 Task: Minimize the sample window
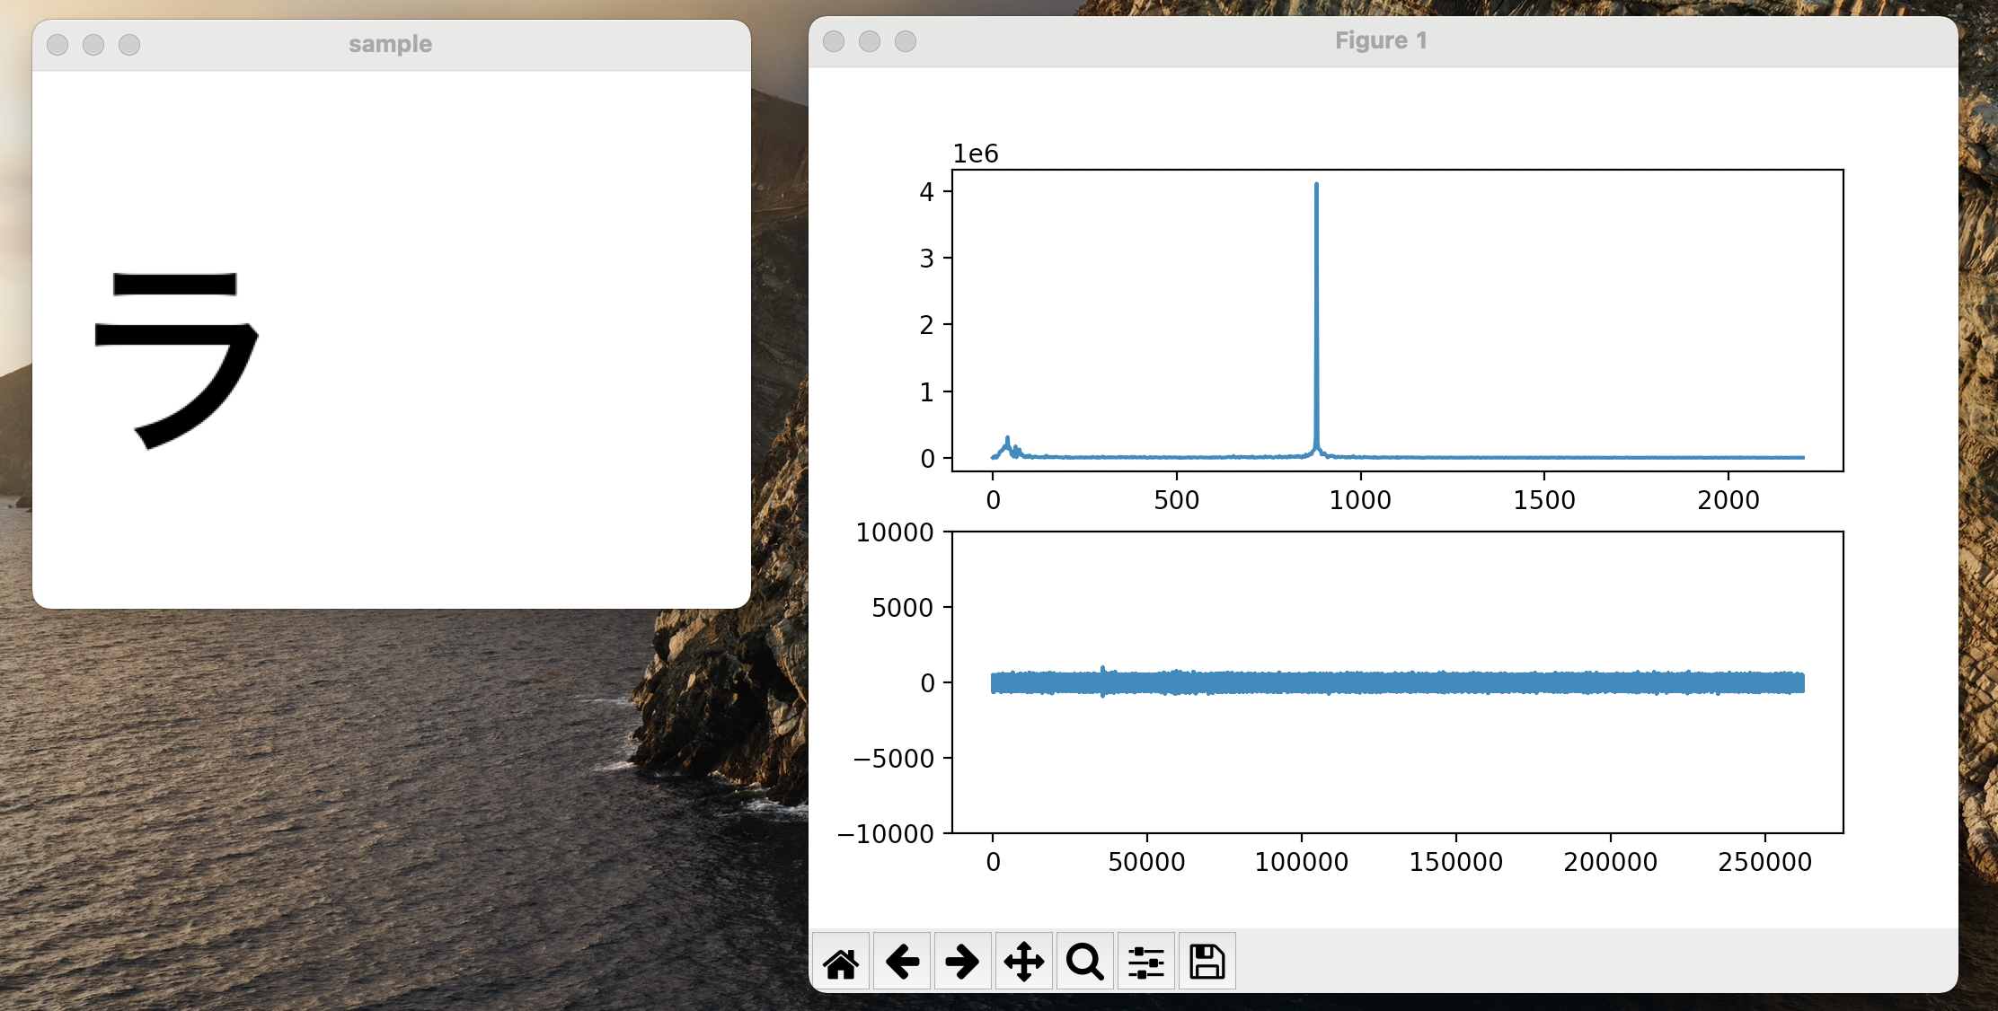93,45
